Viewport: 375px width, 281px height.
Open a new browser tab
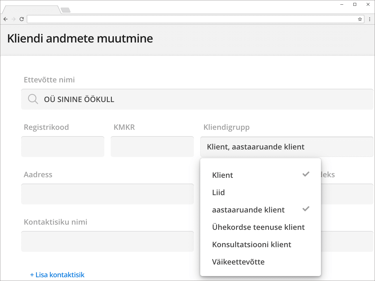(66, 10)
